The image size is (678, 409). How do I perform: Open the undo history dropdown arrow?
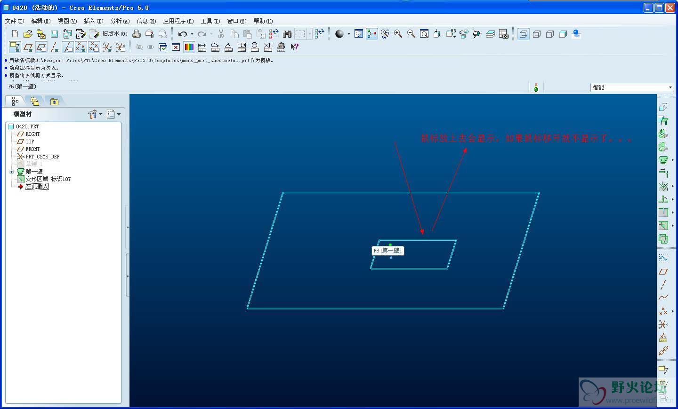pyautogui.click(x=192, y=34)
